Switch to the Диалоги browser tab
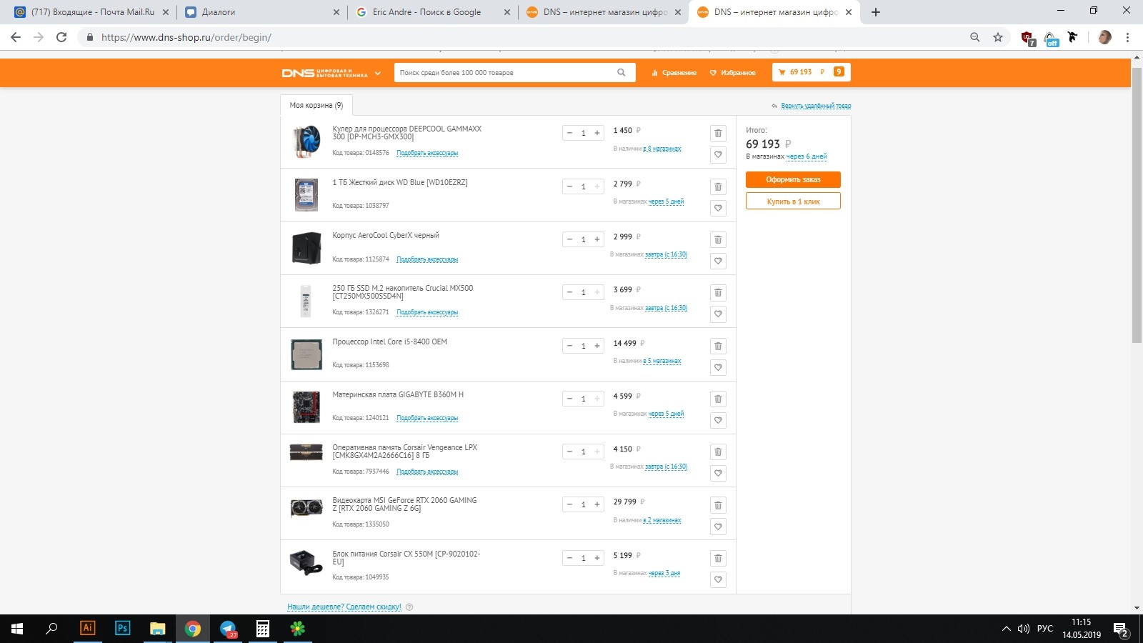This screenshot has height=643, width=1143. coord(261,12)
